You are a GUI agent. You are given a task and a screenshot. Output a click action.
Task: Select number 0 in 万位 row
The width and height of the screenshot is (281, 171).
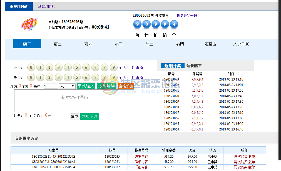click(x=31, y=67)
